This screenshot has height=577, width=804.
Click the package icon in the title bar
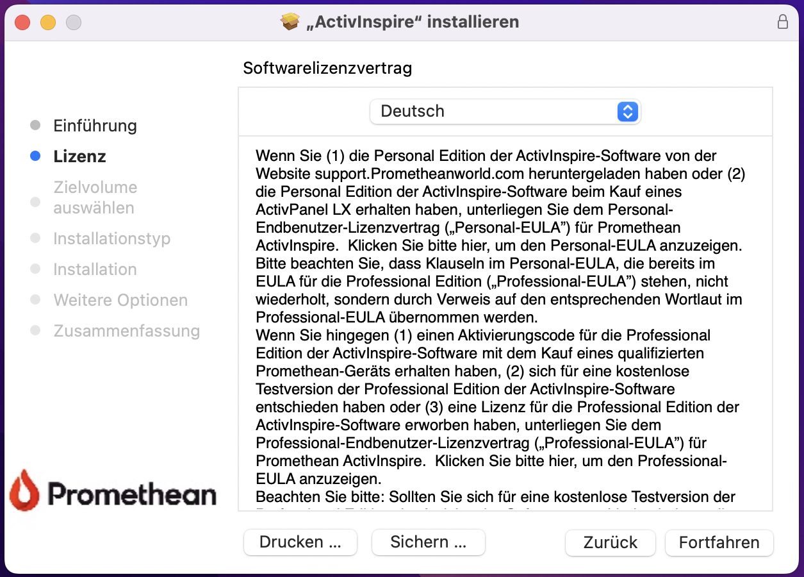point(290,22)
